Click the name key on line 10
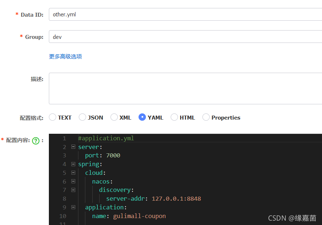Viewport: 322px width, 225px height. [99, 216]
